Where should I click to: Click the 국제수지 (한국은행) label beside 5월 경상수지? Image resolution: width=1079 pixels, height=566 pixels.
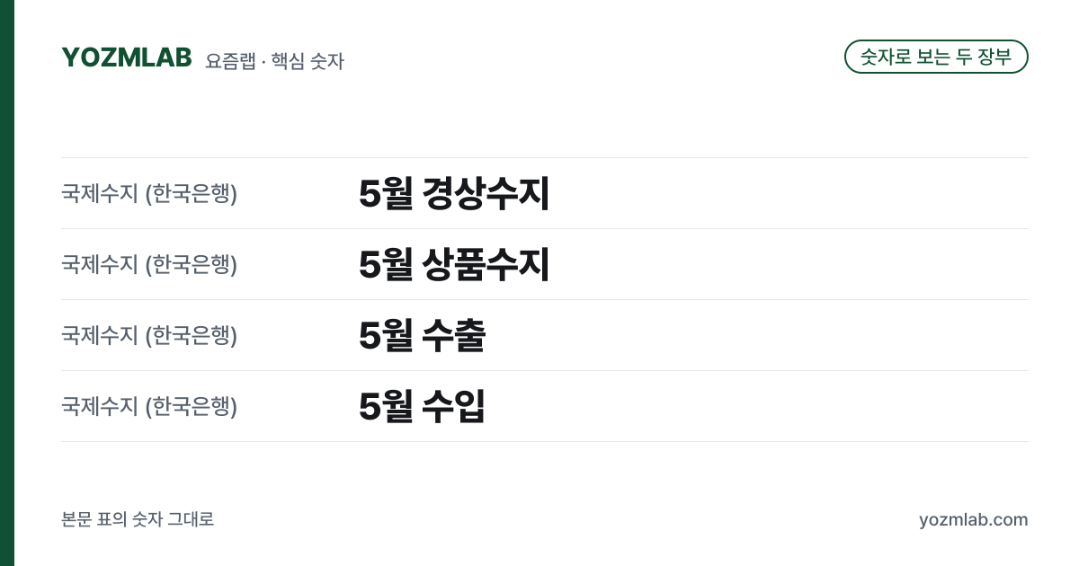tap(149, 193)
